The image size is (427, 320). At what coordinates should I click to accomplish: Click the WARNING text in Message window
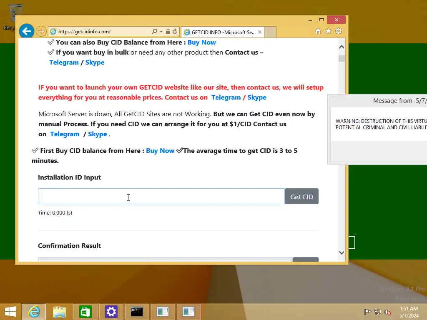[x=381, y=124]
